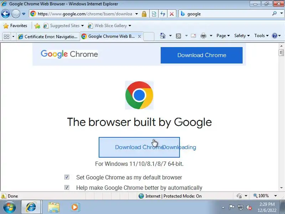
Task: Click the central Download Chrome button
Action: 139,147
